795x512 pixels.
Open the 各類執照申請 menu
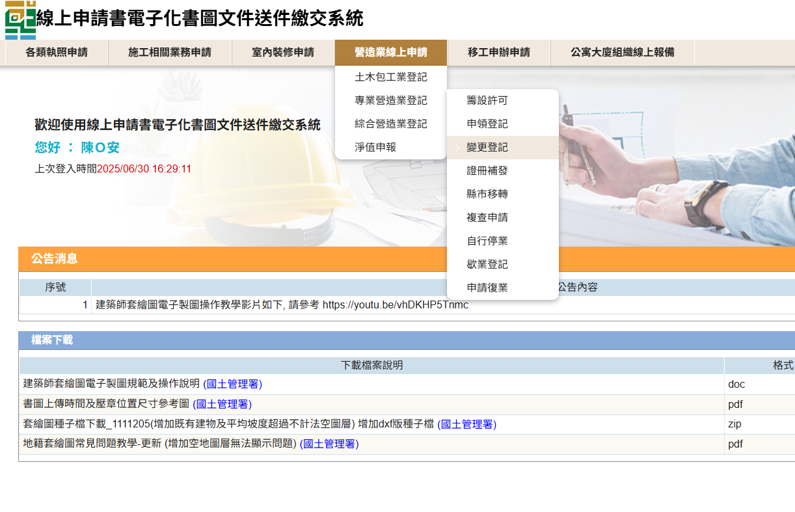[x=57, y=53]
